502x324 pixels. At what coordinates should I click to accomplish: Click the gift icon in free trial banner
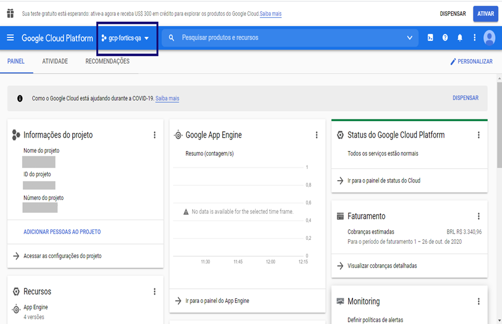(x=10, y=14)
